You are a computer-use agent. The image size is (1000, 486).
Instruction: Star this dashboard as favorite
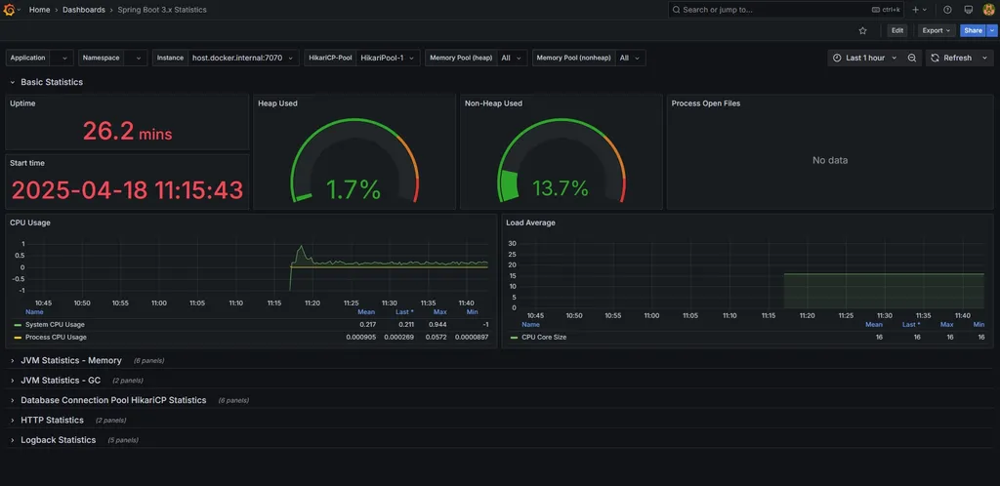click(x=863, y=30)
